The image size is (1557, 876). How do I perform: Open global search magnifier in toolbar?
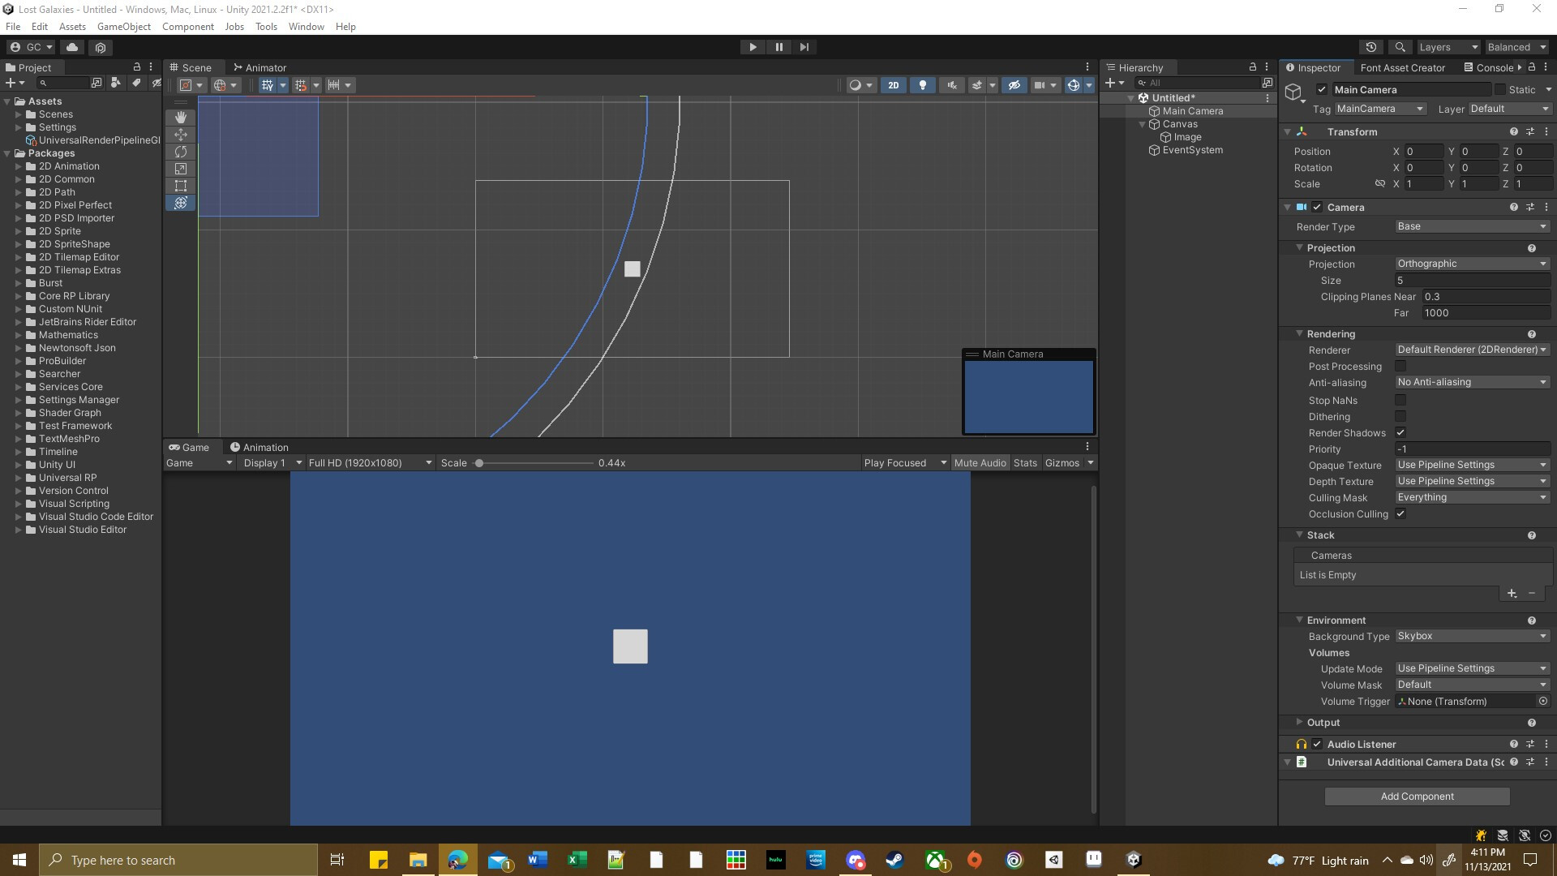1400,47
